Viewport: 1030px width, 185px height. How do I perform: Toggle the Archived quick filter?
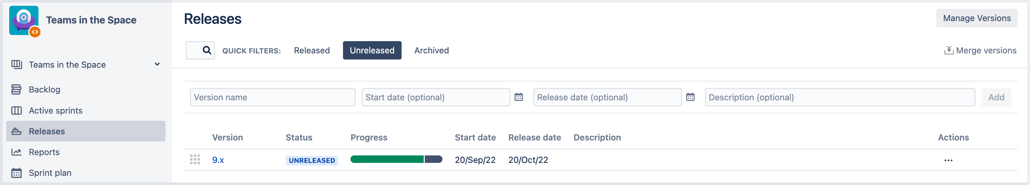click(431, 50)
